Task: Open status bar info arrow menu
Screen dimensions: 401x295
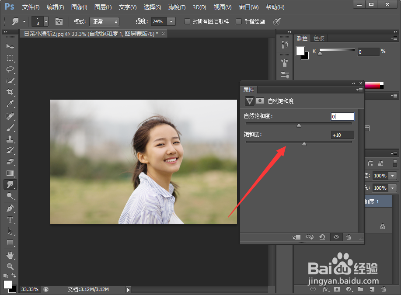Action: (x=129, y=290)
